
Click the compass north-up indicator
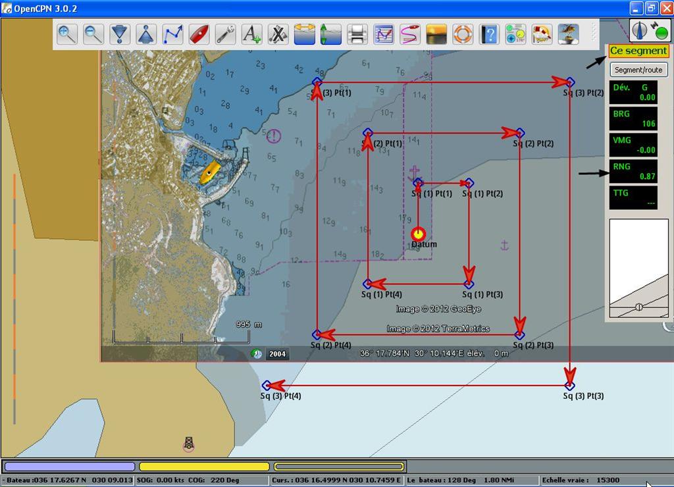640,30
